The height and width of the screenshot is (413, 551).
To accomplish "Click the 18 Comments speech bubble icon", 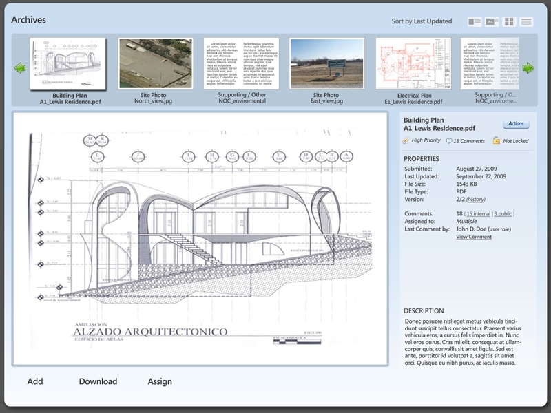I will pos(449,141).
